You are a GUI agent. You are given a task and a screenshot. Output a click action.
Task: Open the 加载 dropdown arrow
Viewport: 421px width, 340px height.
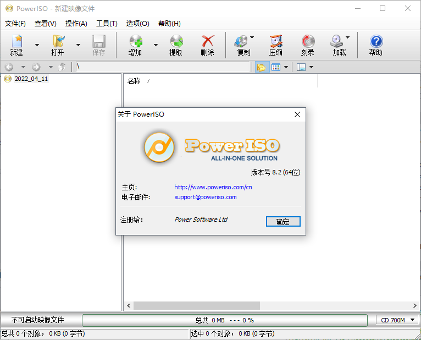347,37
